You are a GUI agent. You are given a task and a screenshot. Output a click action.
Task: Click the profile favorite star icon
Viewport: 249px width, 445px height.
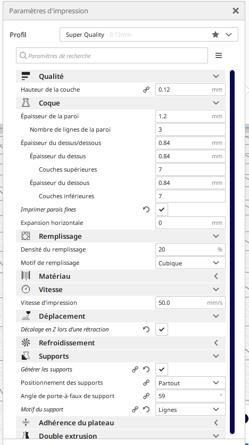(x=215, y=35)
